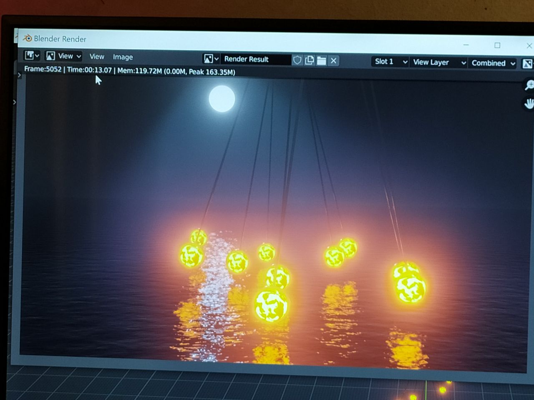Viewport: 534px width, 400px height.
Task: Open the Slot 1 dropdown
Action: click(390, 62)
